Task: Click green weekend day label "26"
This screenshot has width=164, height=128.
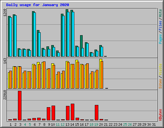Action: (130, 124)
